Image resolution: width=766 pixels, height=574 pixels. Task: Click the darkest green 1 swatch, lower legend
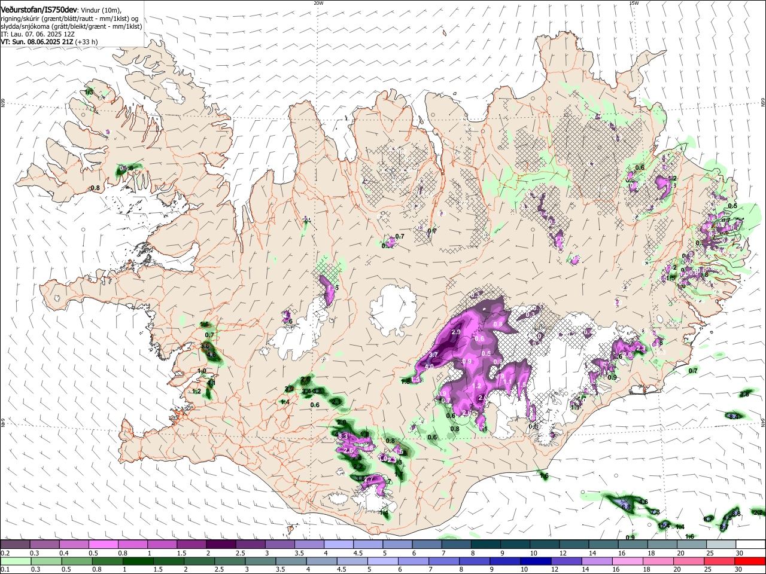click(x=138, y=561)
